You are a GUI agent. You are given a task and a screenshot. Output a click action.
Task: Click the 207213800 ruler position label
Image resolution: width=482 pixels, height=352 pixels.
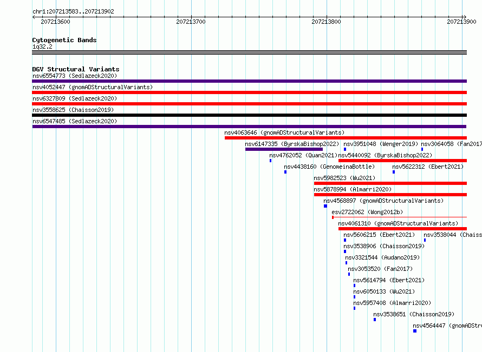[326, 22]
